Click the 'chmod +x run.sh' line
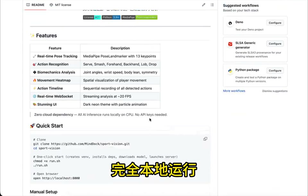This screenshot has width=308, height=196. (47, 161)
